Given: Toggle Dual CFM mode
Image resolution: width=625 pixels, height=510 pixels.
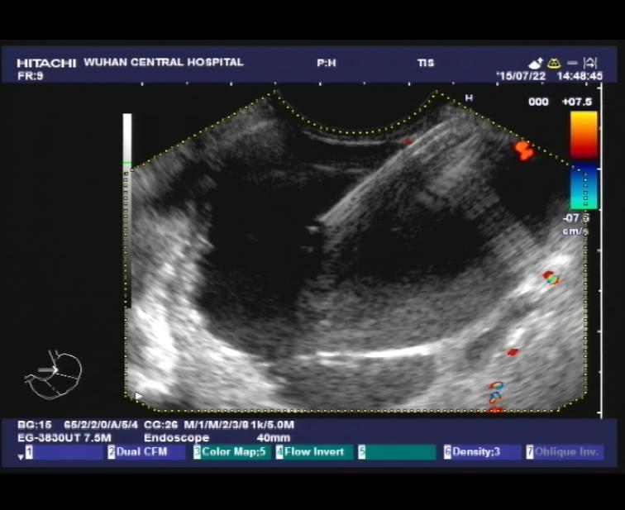Looking at the screenshot, I should 146,452.
